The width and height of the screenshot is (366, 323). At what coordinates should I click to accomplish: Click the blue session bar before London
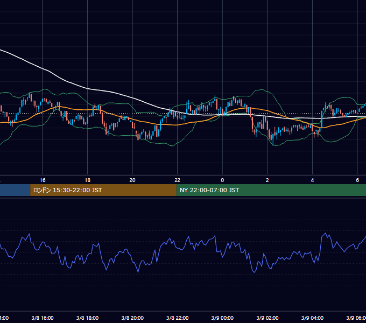pyautogui.click(x=15, y=190)
